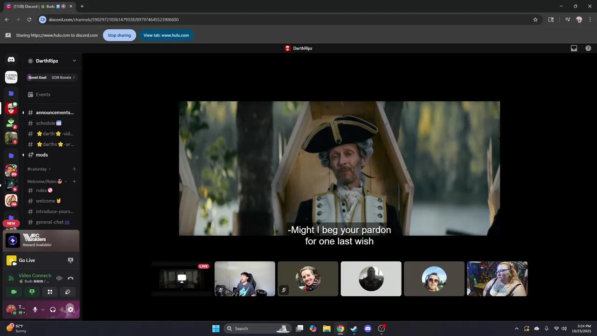Open user settings gear

coord(70,309)
